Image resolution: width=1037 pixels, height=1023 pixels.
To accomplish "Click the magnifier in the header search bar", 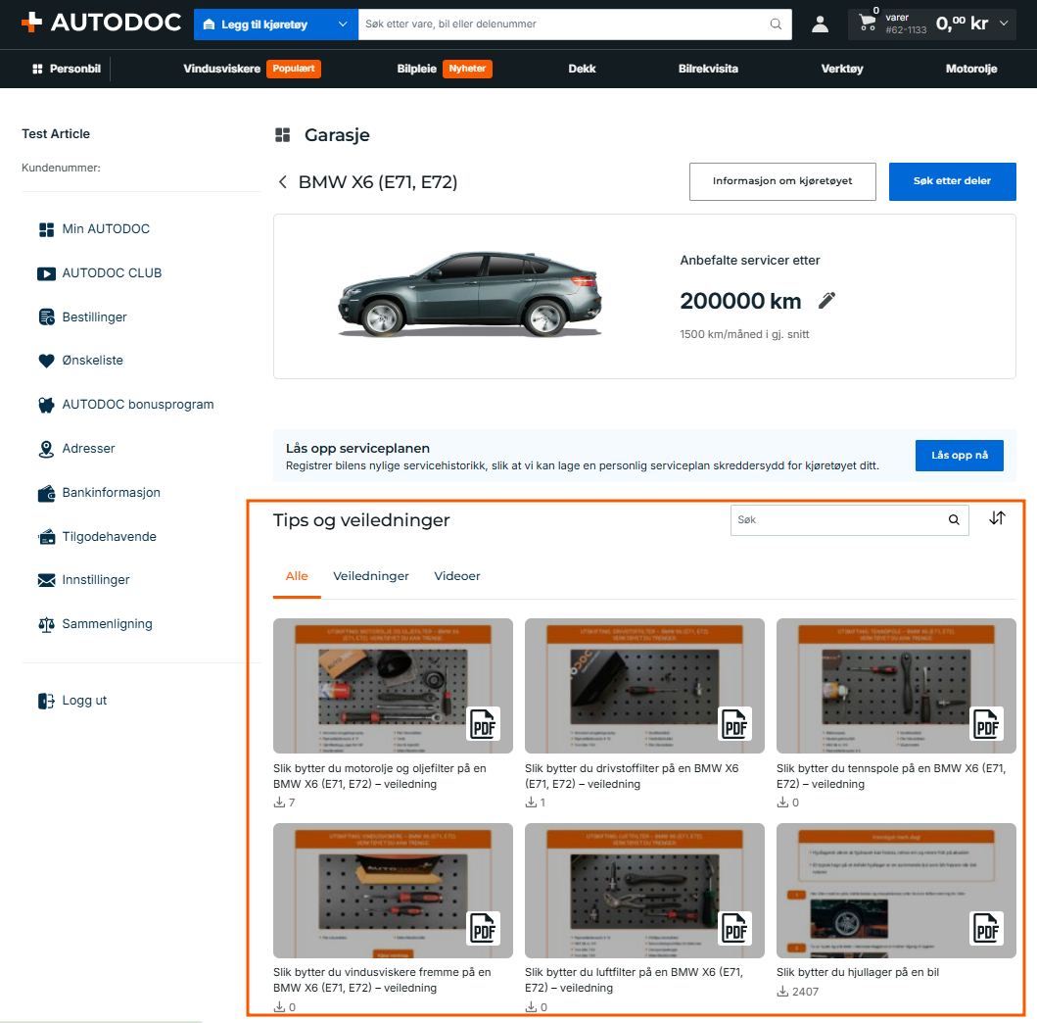I will [x=776, y=24].
